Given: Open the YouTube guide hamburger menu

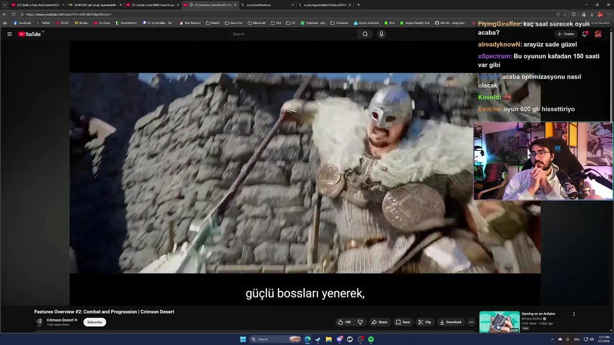Looking at the screenshot, I should coord(9,34).
